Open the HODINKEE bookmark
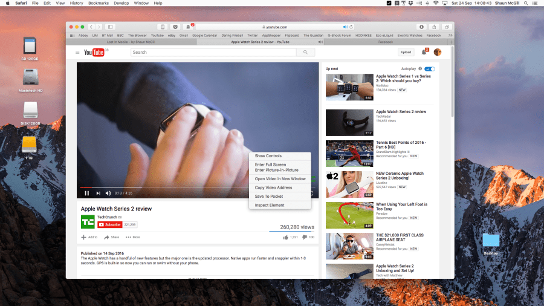Screen dimensions: 544x306 click(363, 36)
